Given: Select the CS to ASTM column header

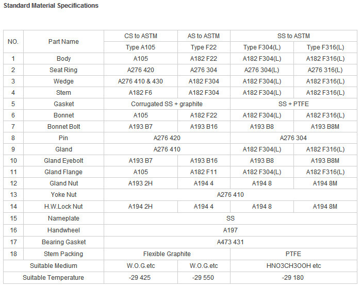Looking at the screenshot, I should pos(141,36).
